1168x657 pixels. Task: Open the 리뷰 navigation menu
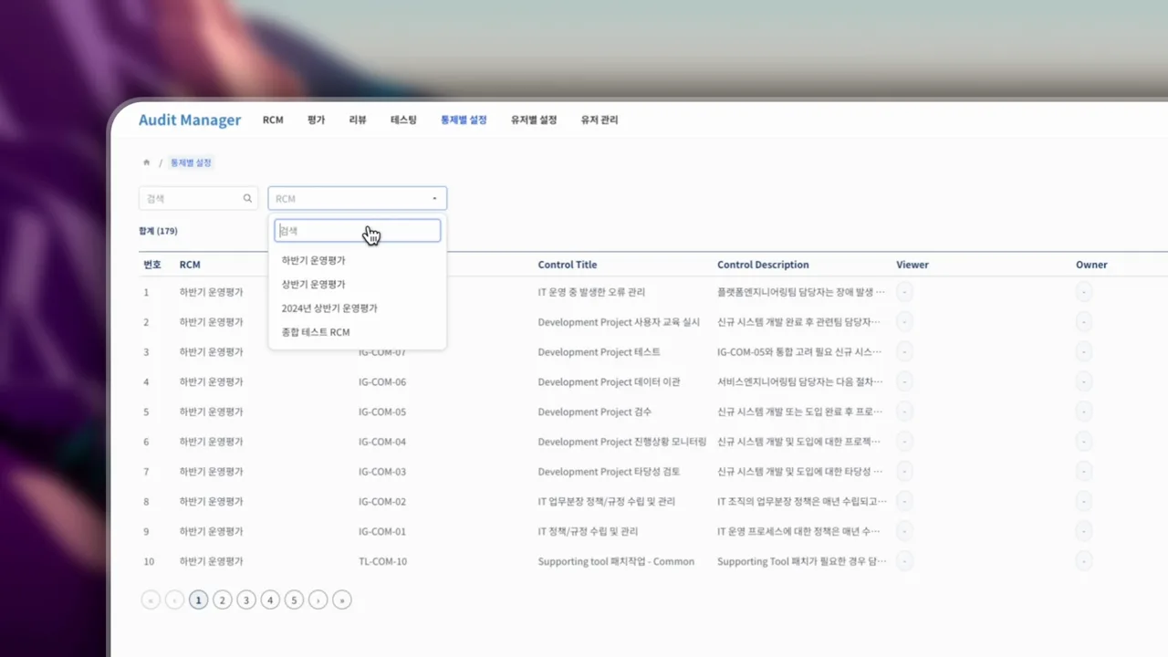(358, 120)
